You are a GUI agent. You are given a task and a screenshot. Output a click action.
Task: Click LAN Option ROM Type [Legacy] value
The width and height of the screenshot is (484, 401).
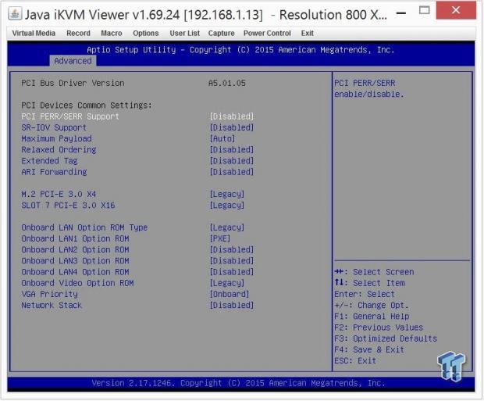[227, 228]
